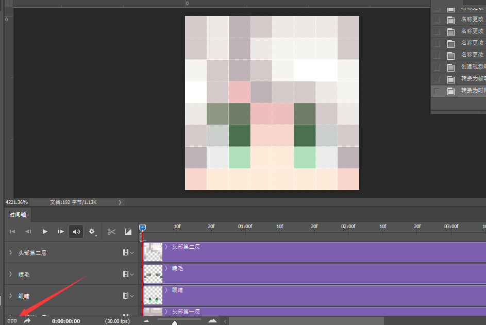Click document size 文档:192 字节/1.13K
The image size is (486, 325).
pos(74,202)
